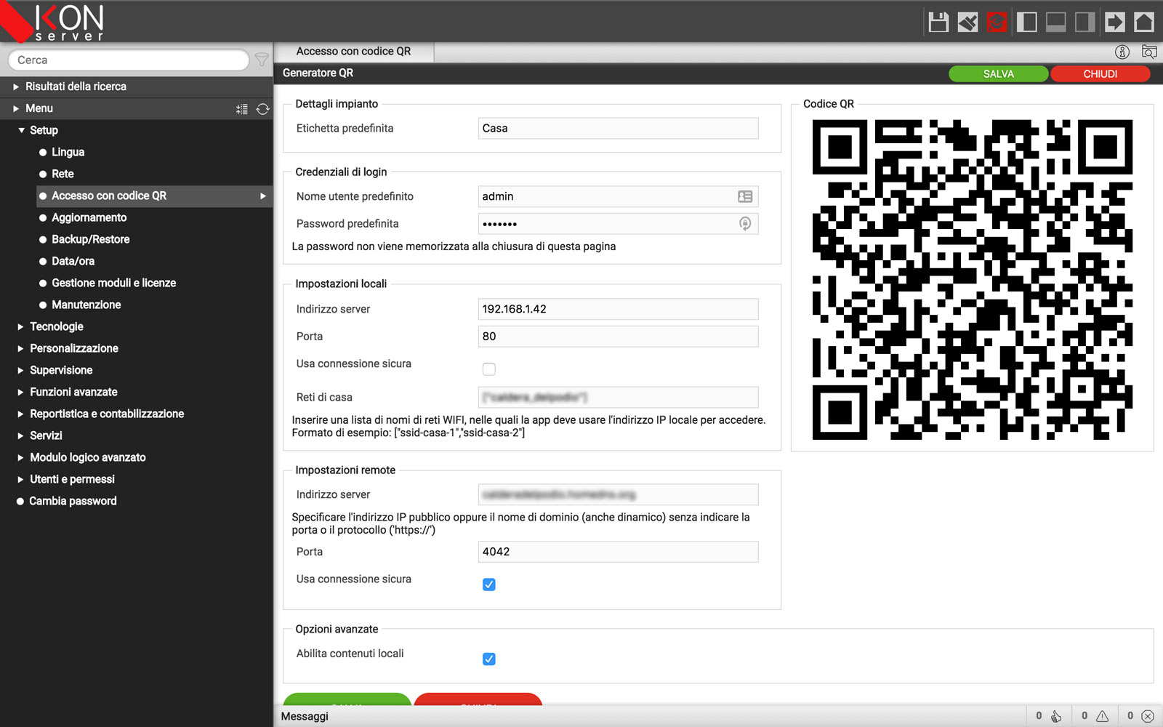Image resolution: width=1163 pixels, height=727 pixels.
Task: Click local Indirizzo server field 192.168.1.42
Action: (x=618, y=309)
